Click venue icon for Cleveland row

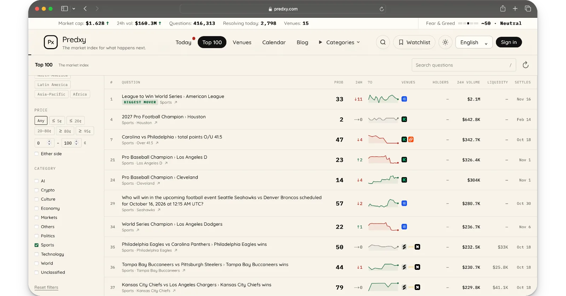point(404,180)
